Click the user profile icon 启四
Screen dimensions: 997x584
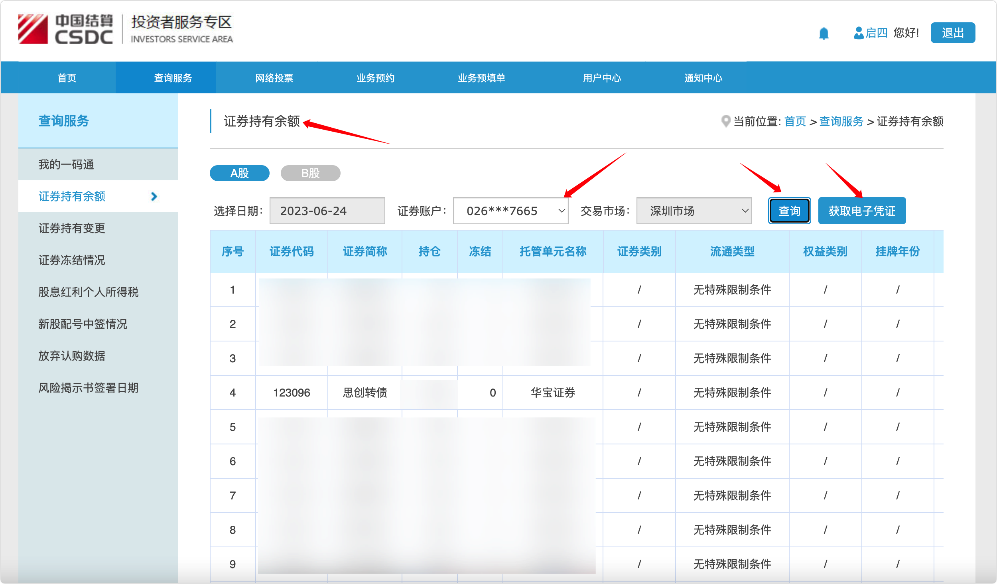coord(858,33)
